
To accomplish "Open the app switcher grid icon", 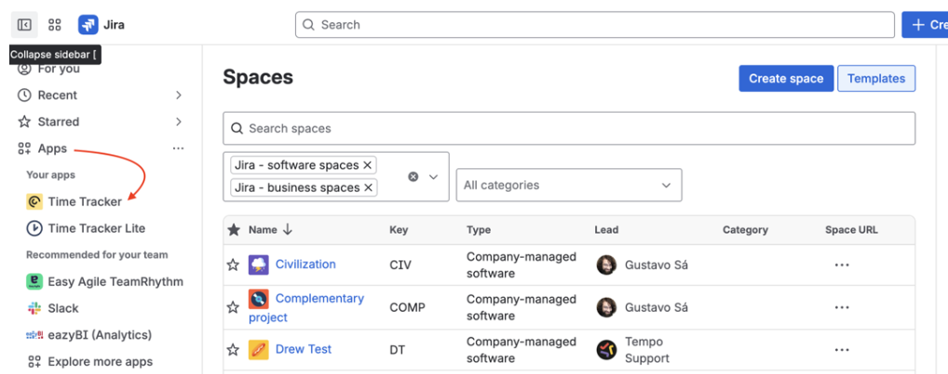I will (54, 25).
